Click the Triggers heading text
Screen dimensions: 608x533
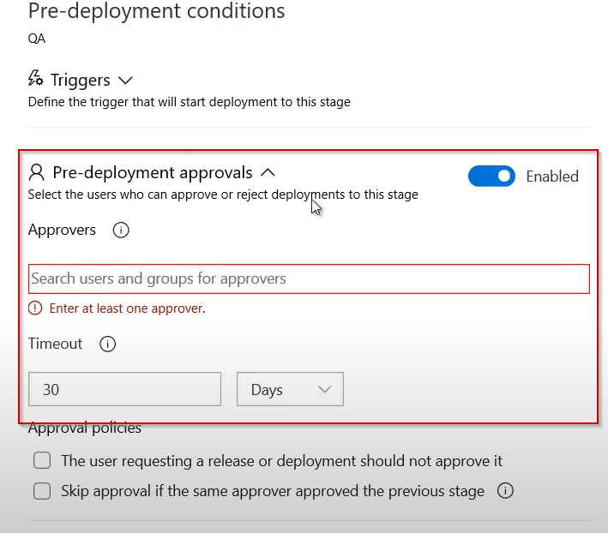pyautogui.click(x=81, y=81)
